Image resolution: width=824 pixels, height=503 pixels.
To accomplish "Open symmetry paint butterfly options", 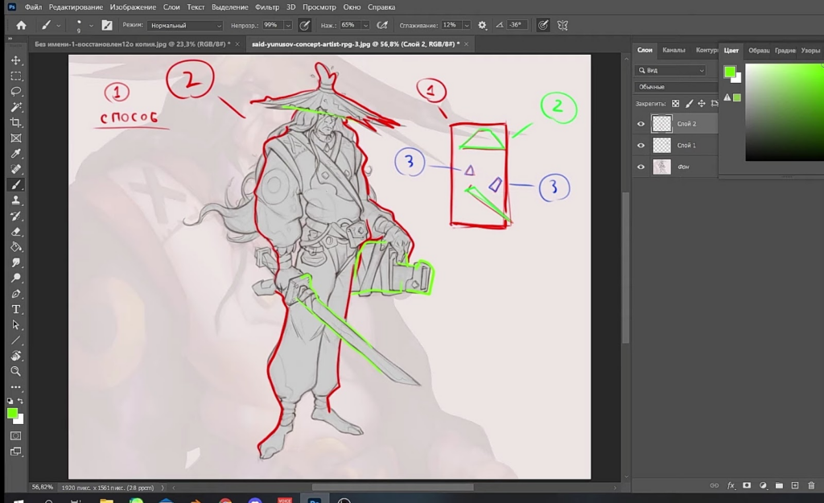I will (562, 25).
